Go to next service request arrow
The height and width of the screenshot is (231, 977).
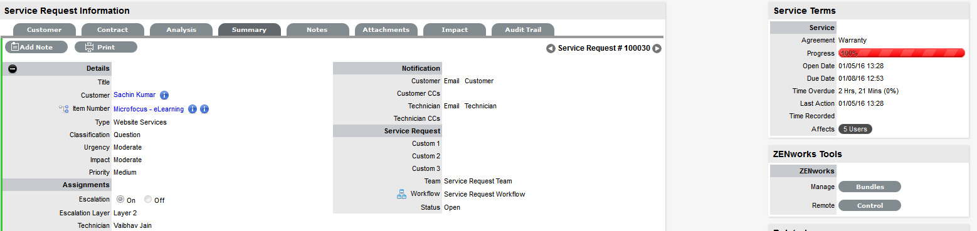(657, 48)
